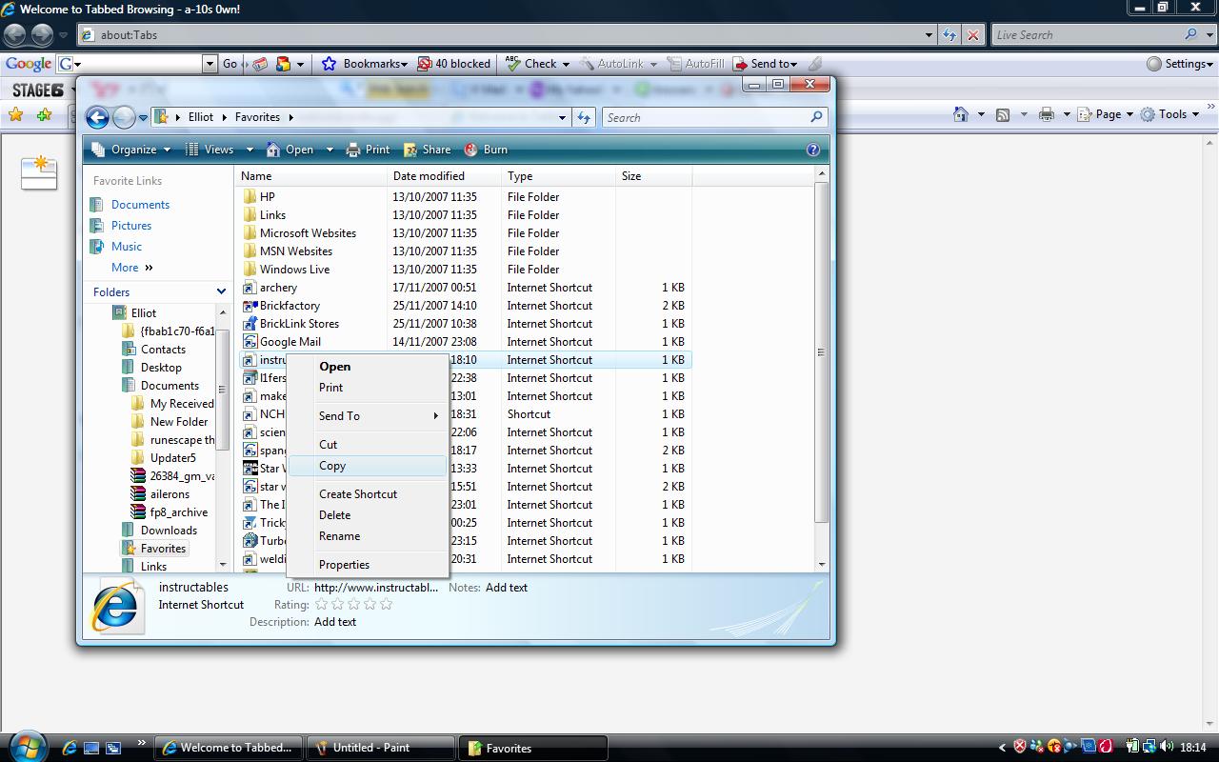Image resolution: width=1219 pixels, height=762 pixels.
Task: Rate the file three stars
Action: tap(353, 604)
